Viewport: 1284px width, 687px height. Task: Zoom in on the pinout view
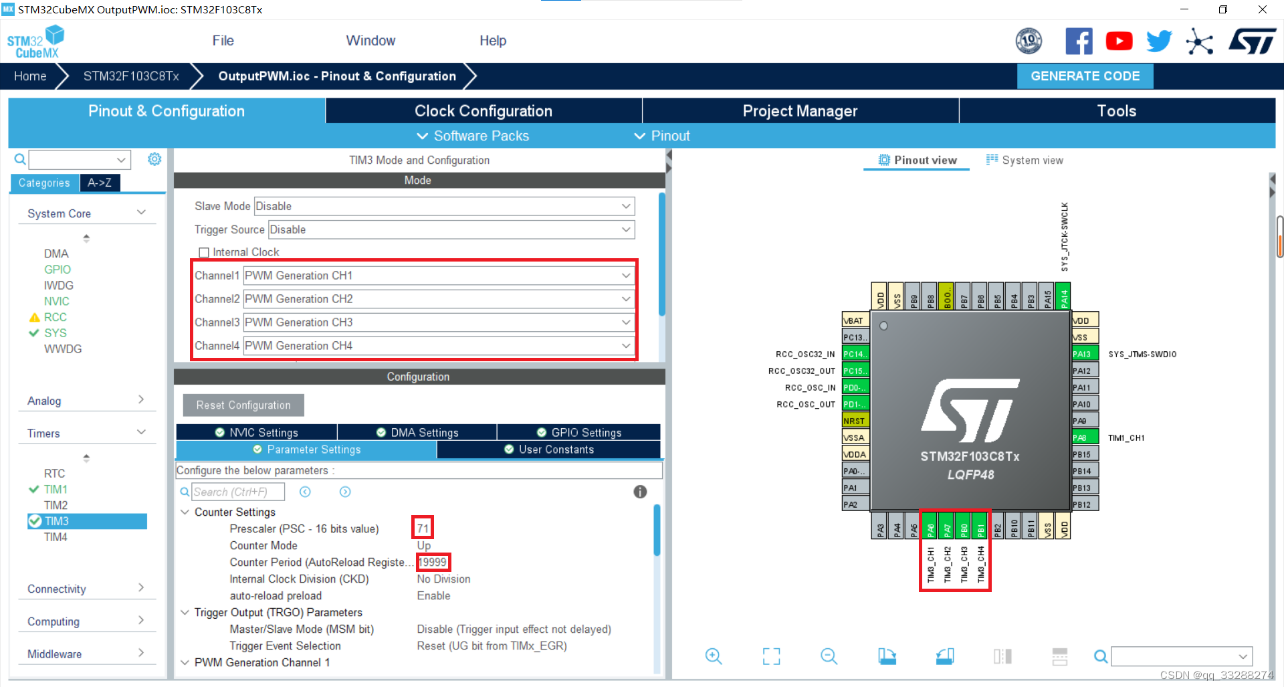713,656
